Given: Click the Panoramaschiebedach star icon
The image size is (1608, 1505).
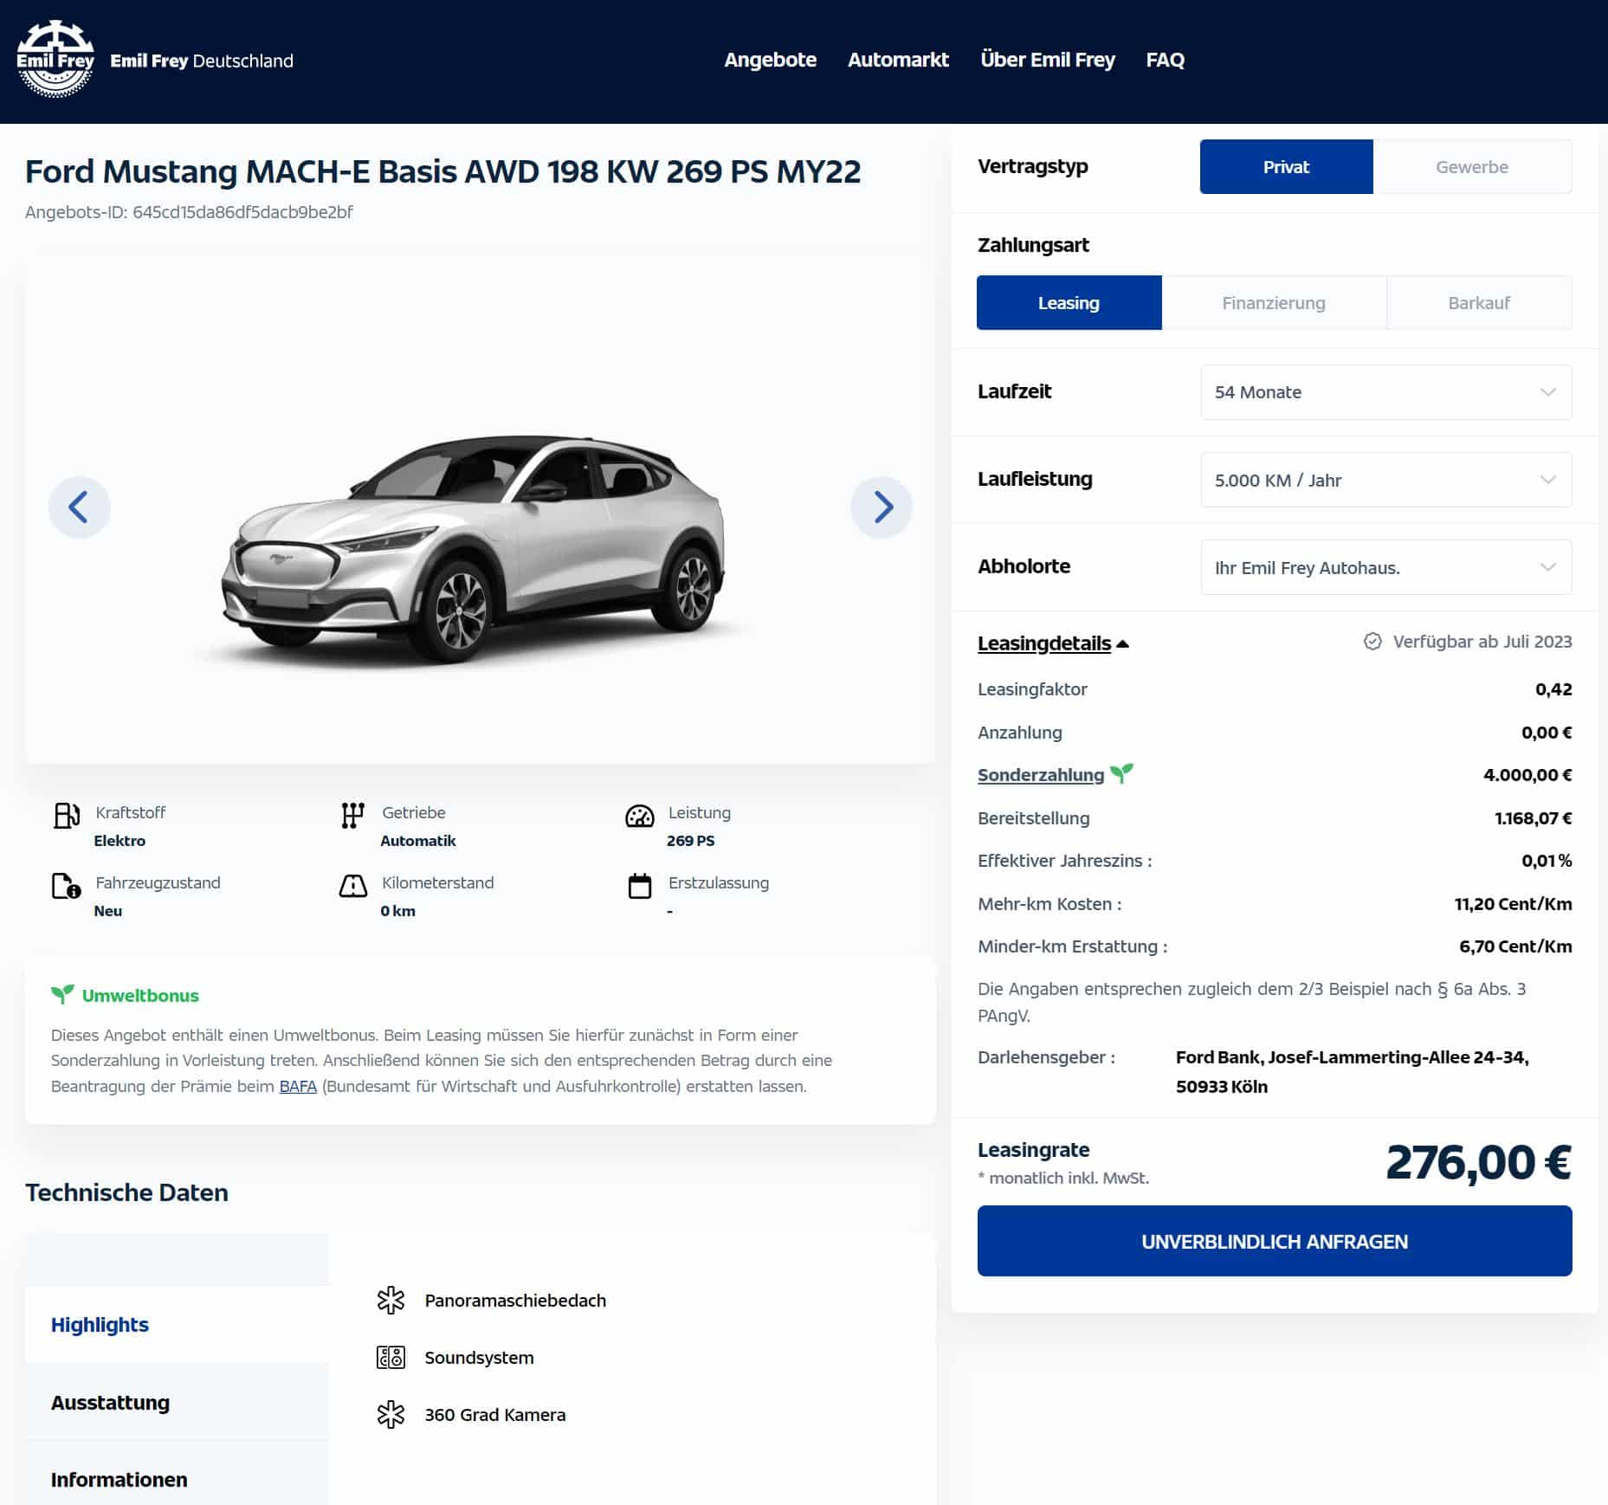Looking at the screenshot, I should (x=391, y=1301).
